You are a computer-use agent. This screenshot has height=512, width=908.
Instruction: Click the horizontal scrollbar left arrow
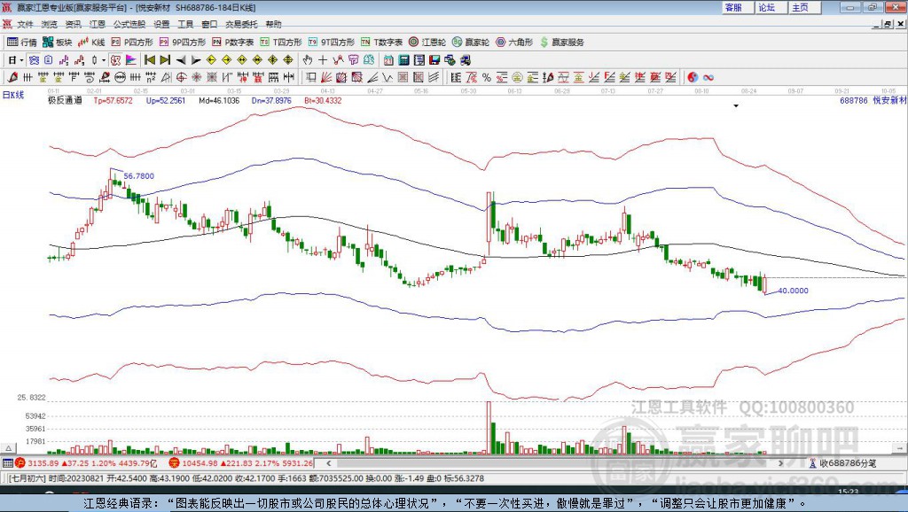pyautogui.click(x=328, y=463)
